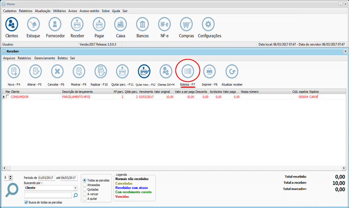This screenshot has height=208, width=349.
Task: Select Atrasadas radio button
Action: click(85, 185)
